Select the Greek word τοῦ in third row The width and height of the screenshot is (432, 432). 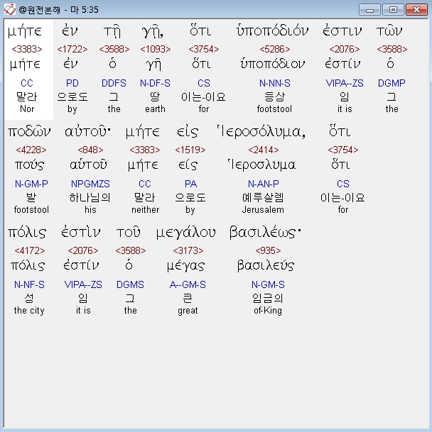(129, 233)
